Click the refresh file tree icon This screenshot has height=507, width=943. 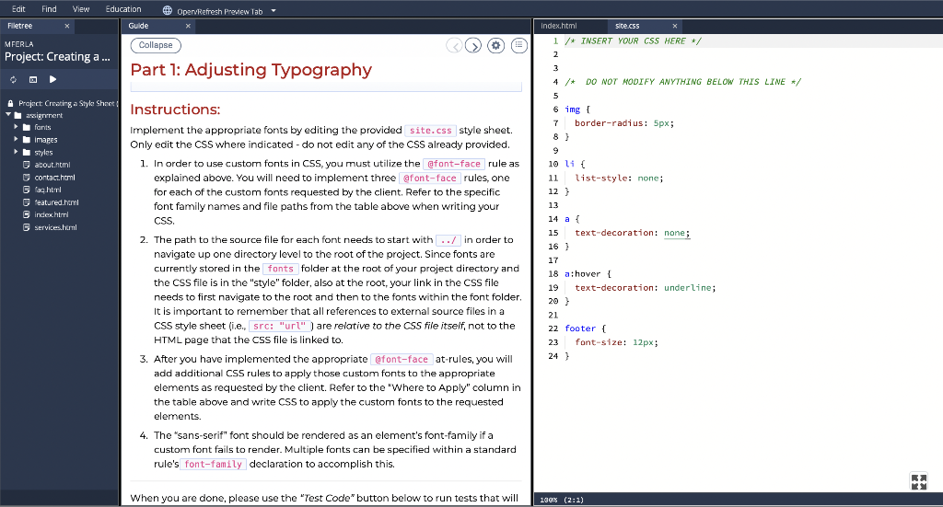pyautogui.click(x=14, y=79)
